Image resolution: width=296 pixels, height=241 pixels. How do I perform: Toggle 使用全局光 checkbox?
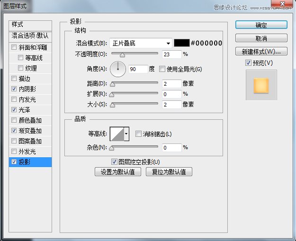point(162,69)
